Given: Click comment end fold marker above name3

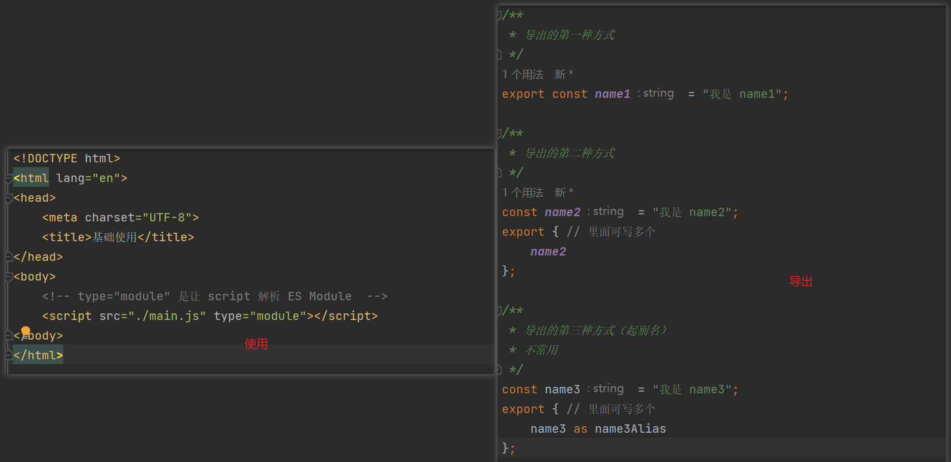Looking at the screenshot, I should pos(499,369).
